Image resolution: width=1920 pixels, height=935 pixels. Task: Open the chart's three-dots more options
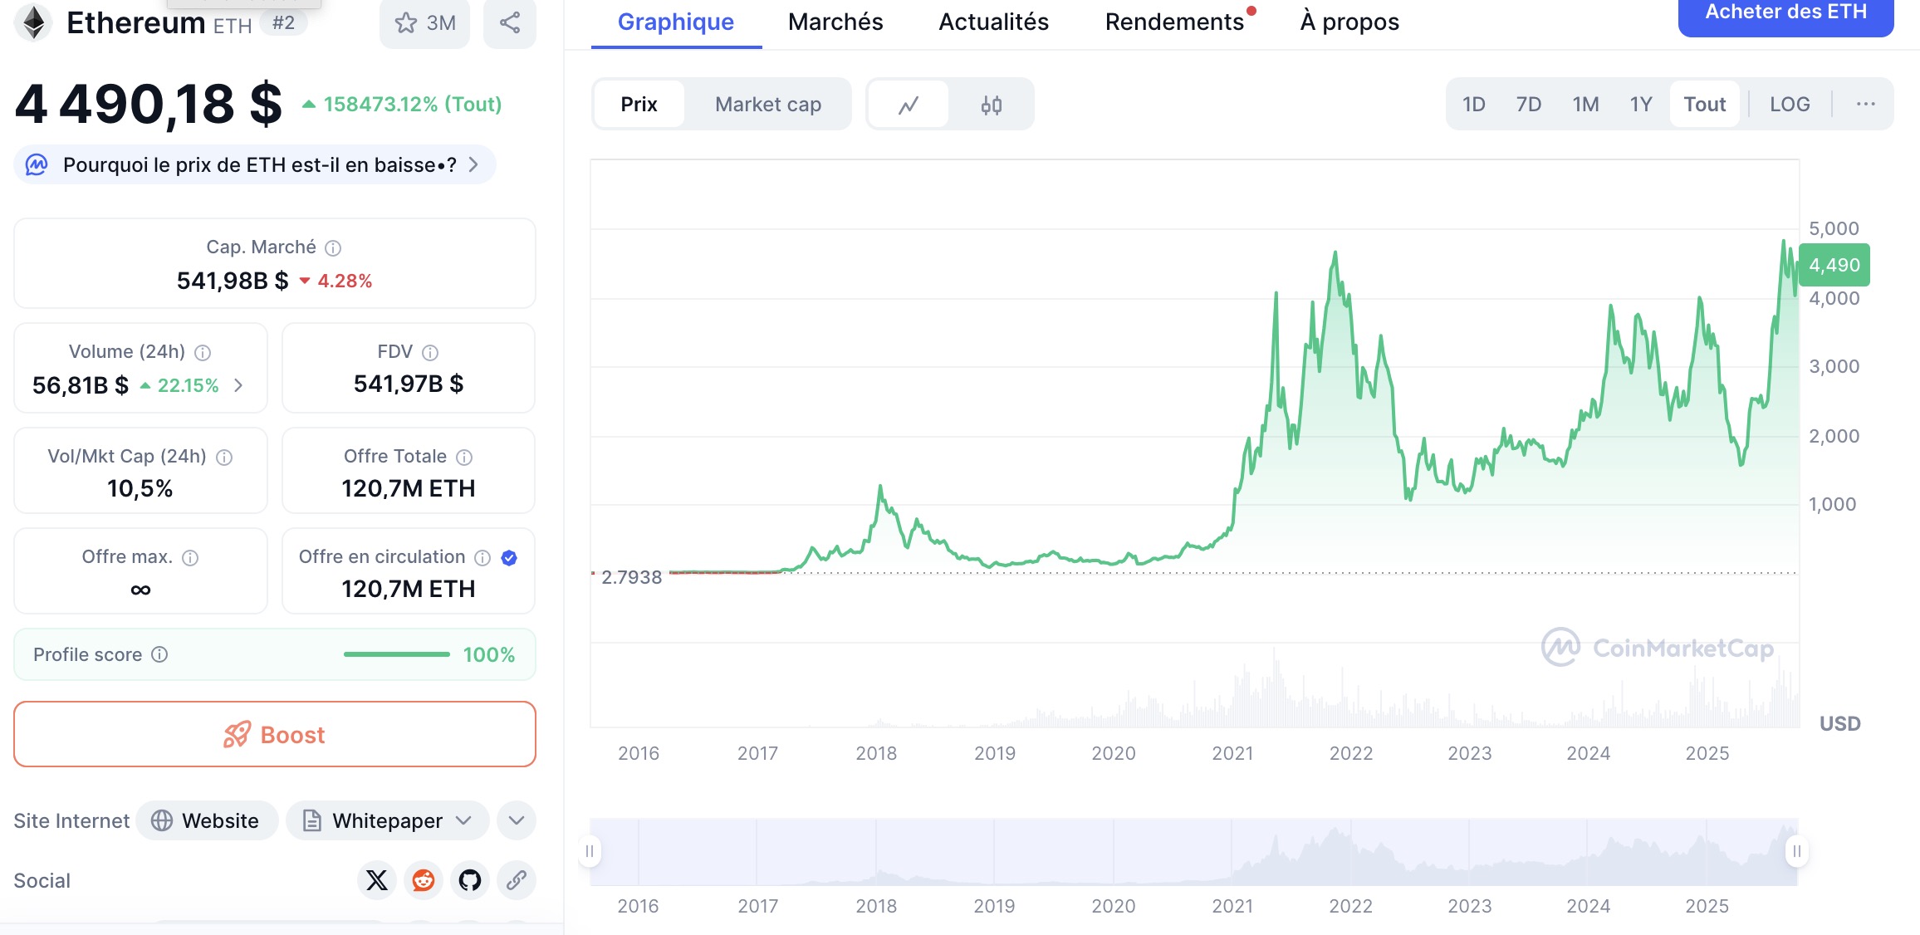[x=1865, y=105]
